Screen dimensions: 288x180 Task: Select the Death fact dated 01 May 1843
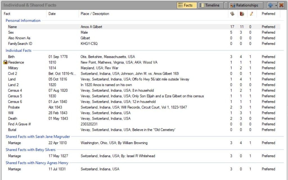coord(12,119)
